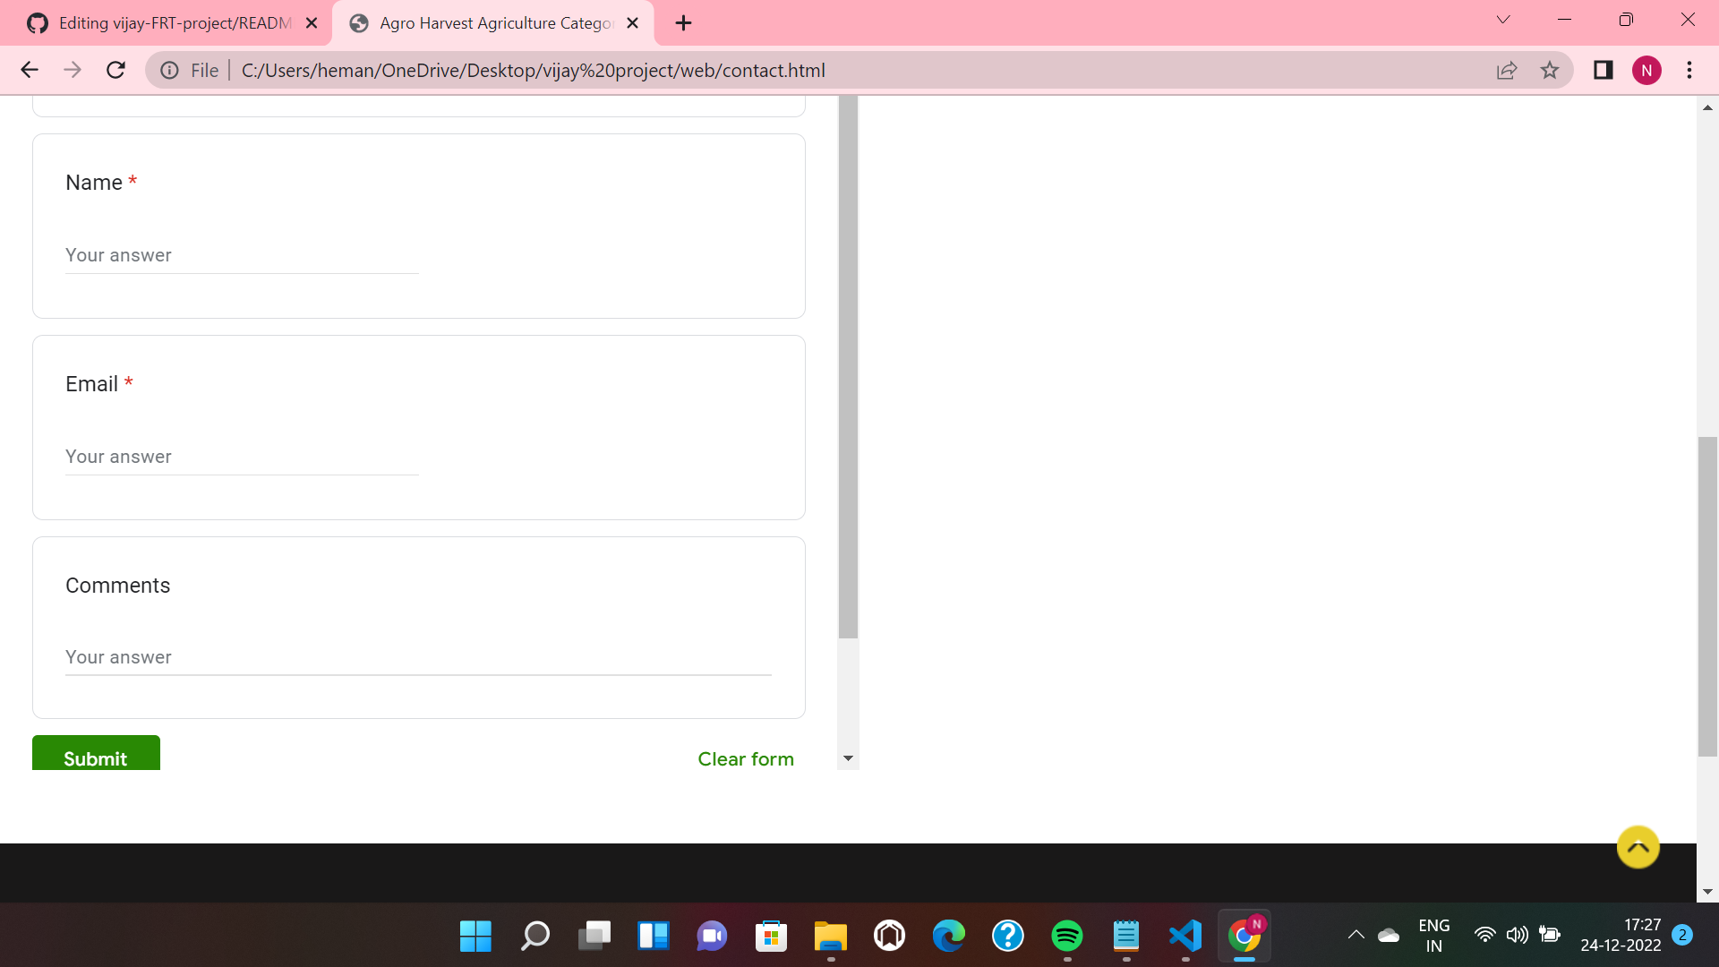Open Windows taskbar search
The image size is (1719, 967).
coord(535,937)
